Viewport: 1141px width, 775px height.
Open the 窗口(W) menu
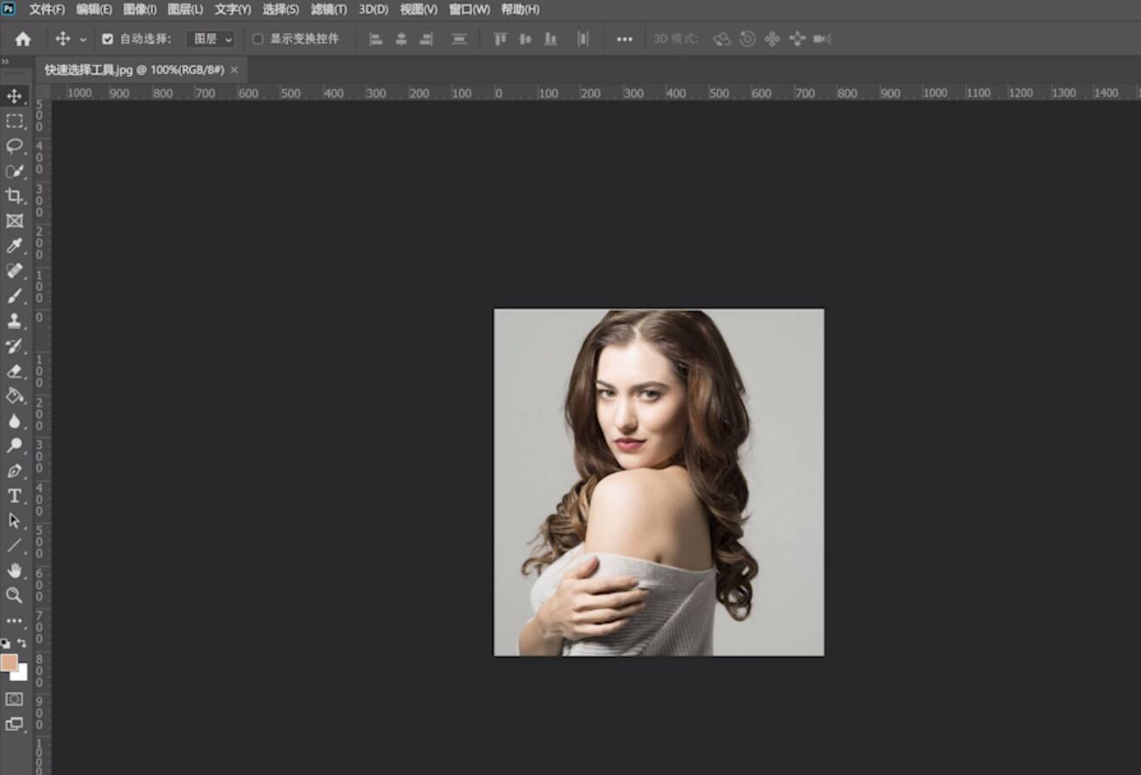469,9
